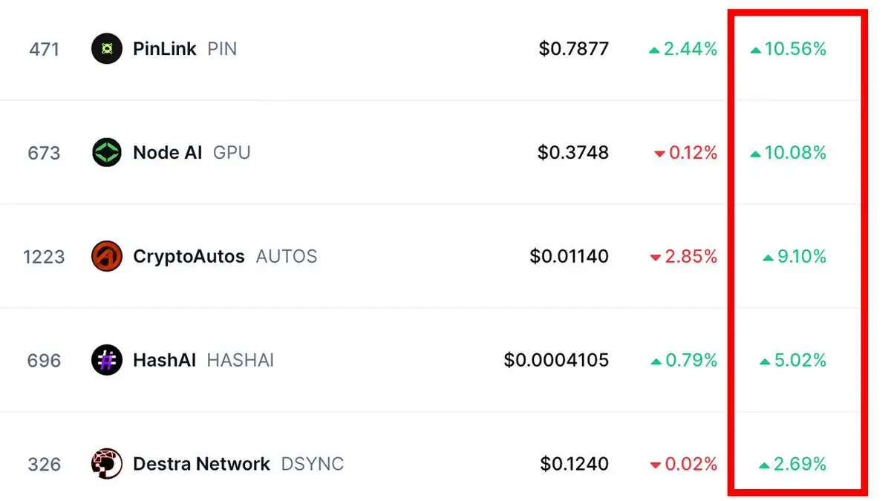Screen dimensions: 891x501
Task: Click Node AI's red 0.12% change
Action: [x=686, y=153]
